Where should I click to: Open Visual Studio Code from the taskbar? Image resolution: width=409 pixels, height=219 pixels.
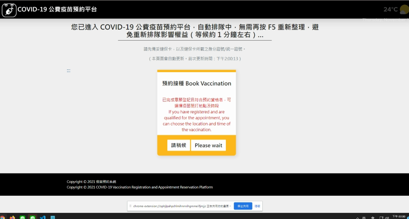[x=42, y=217]
